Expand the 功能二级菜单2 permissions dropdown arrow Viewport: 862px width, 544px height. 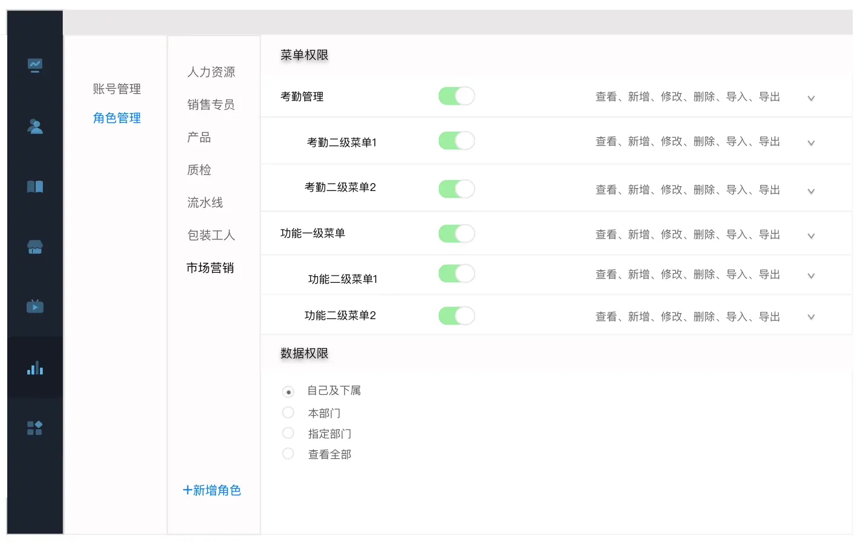(x=811, y=317)
